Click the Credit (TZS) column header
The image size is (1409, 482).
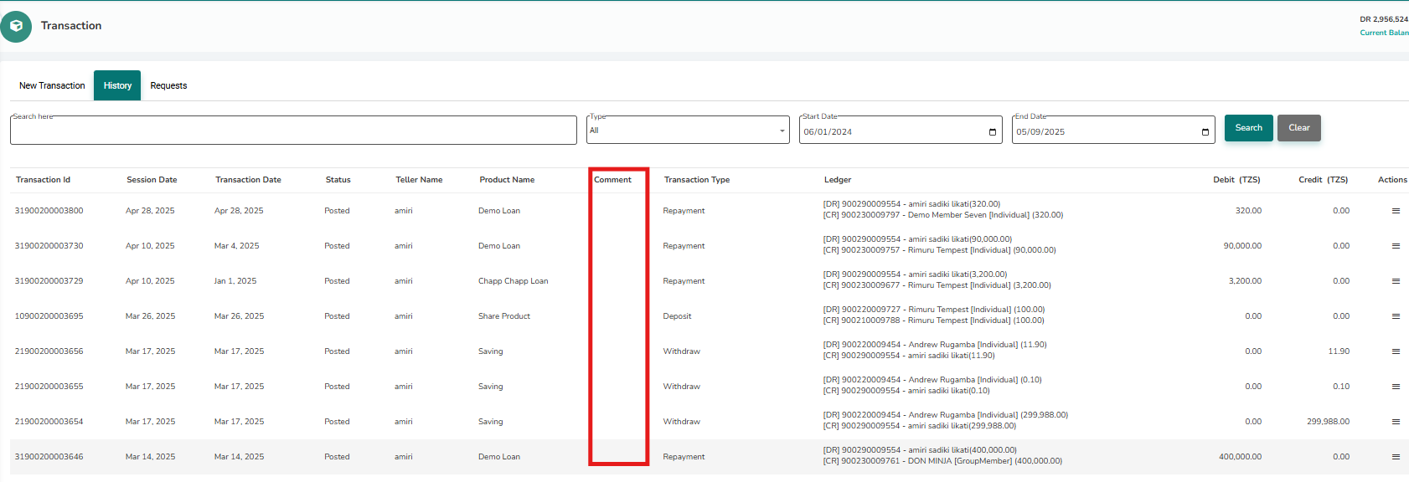pyautogui.click(x=1324, y=180)
